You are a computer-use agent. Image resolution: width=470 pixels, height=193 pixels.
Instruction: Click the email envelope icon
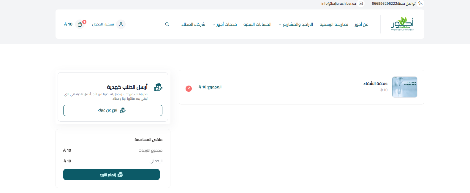pyautogui.click(x=361, y=4)
